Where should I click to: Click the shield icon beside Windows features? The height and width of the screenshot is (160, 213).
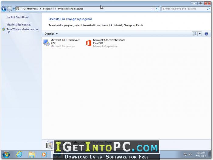[4, 29]
